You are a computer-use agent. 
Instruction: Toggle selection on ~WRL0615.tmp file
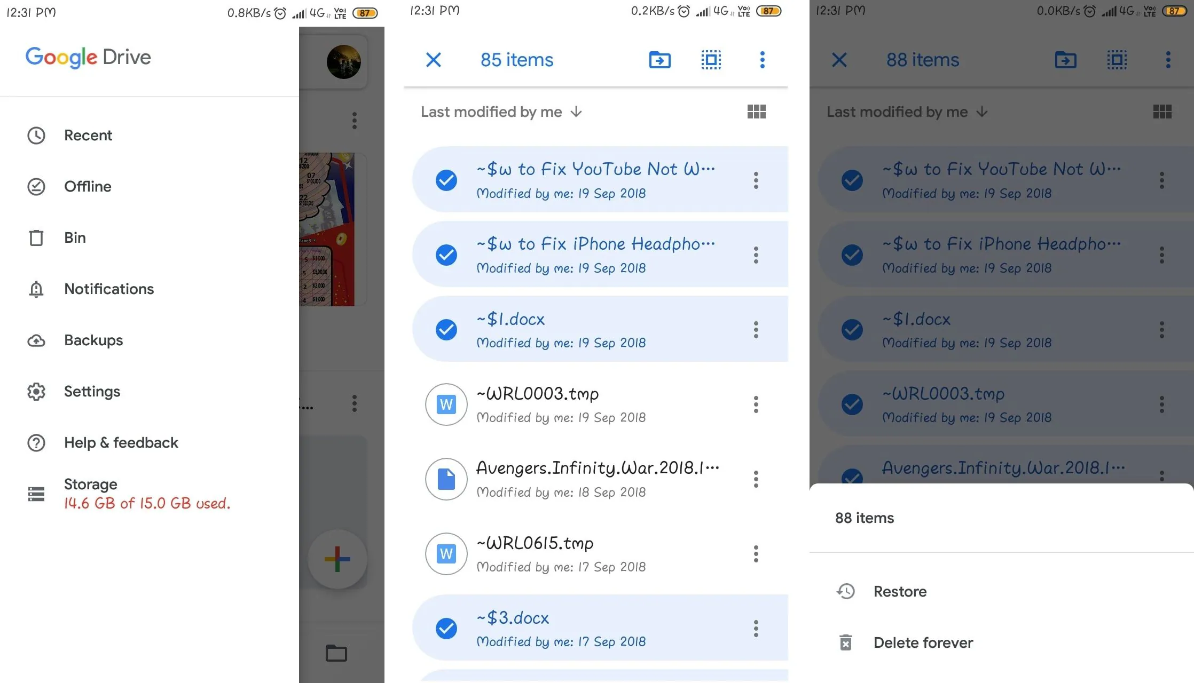(447, 553)
